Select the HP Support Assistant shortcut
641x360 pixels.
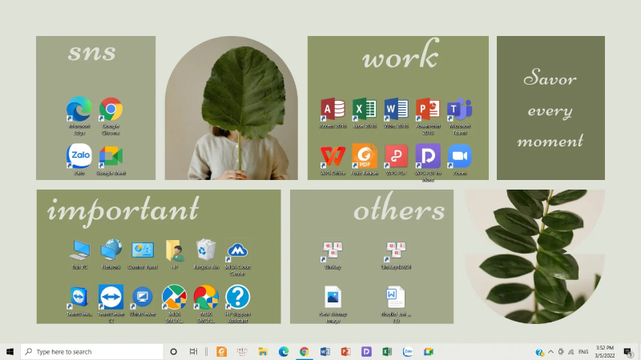[237, 304]
